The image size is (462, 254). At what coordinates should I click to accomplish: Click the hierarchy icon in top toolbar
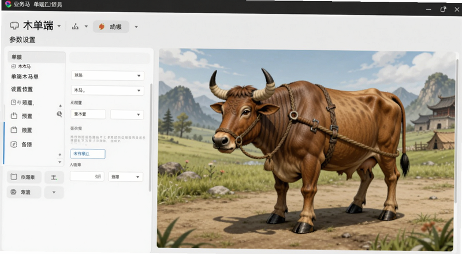(x=76, y=27)
